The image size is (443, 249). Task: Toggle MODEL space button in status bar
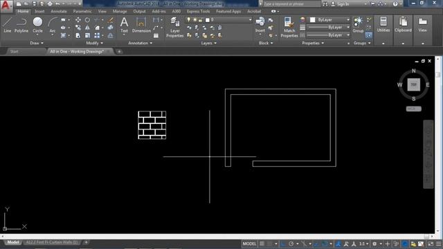click(249, 243)
